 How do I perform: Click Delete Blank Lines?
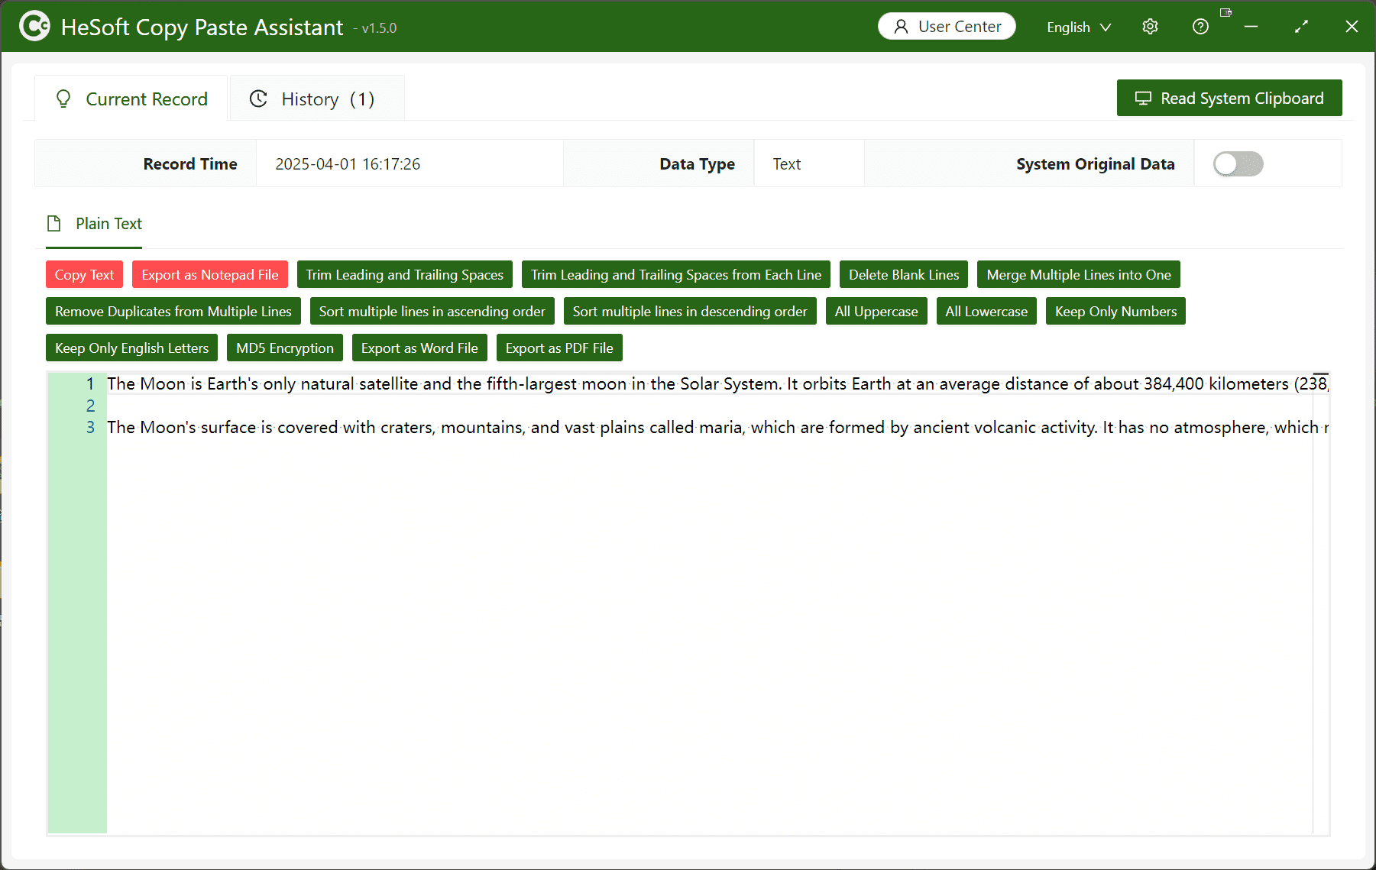point(903,274)
